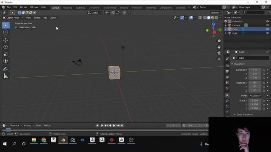
Task: Open the overlays options arrow
Action: point(195,18)
